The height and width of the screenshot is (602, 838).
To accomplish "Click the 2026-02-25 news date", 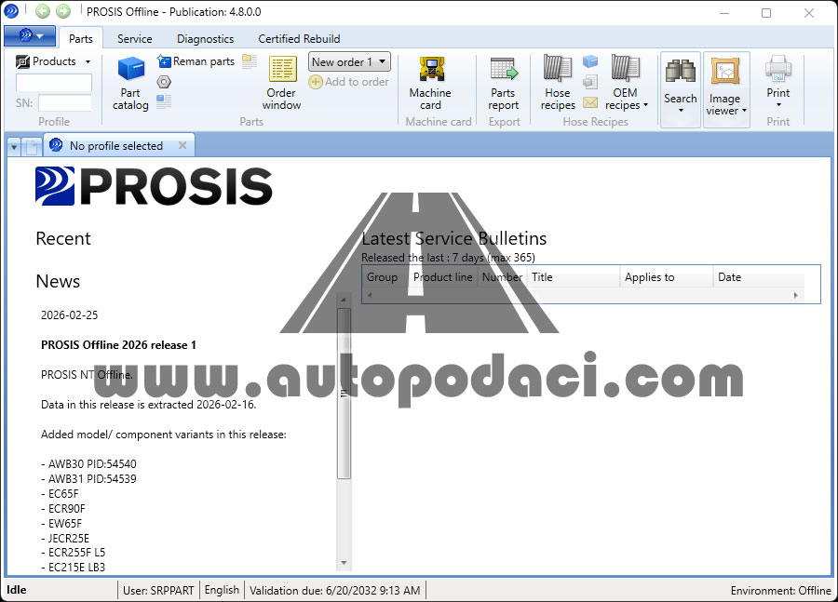I will (x=70, y=315).
